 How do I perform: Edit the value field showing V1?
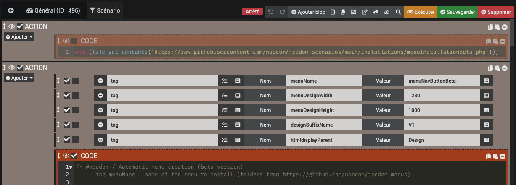pos(442,125)
